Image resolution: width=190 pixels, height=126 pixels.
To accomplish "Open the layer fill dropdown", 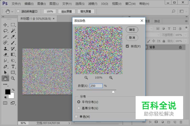I will point(186,41).
